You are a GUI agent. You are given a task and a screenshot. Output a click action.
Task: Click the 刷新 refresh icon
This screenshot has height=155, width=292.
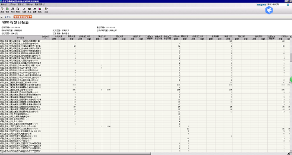tap(7, 10)
